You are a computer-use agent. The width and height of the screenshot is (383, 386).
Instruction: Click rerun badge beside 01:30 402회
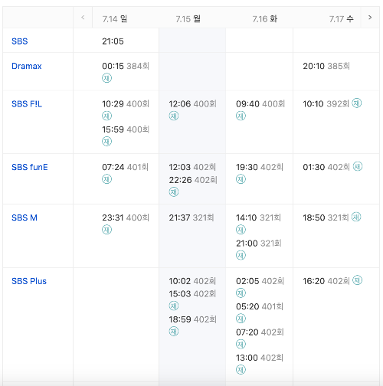coord(358,166)
